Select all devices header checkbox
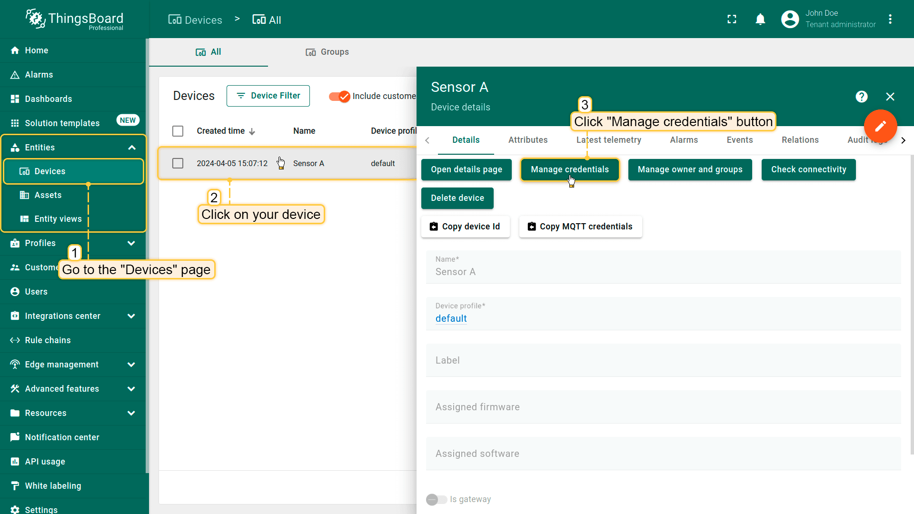914x514 pixels. 178,131
